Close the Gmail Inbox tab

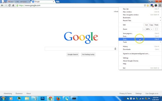point(29,2)
